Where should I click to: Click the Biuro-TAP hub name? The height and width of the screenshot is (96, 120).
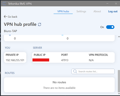click(x=11, y=31)
